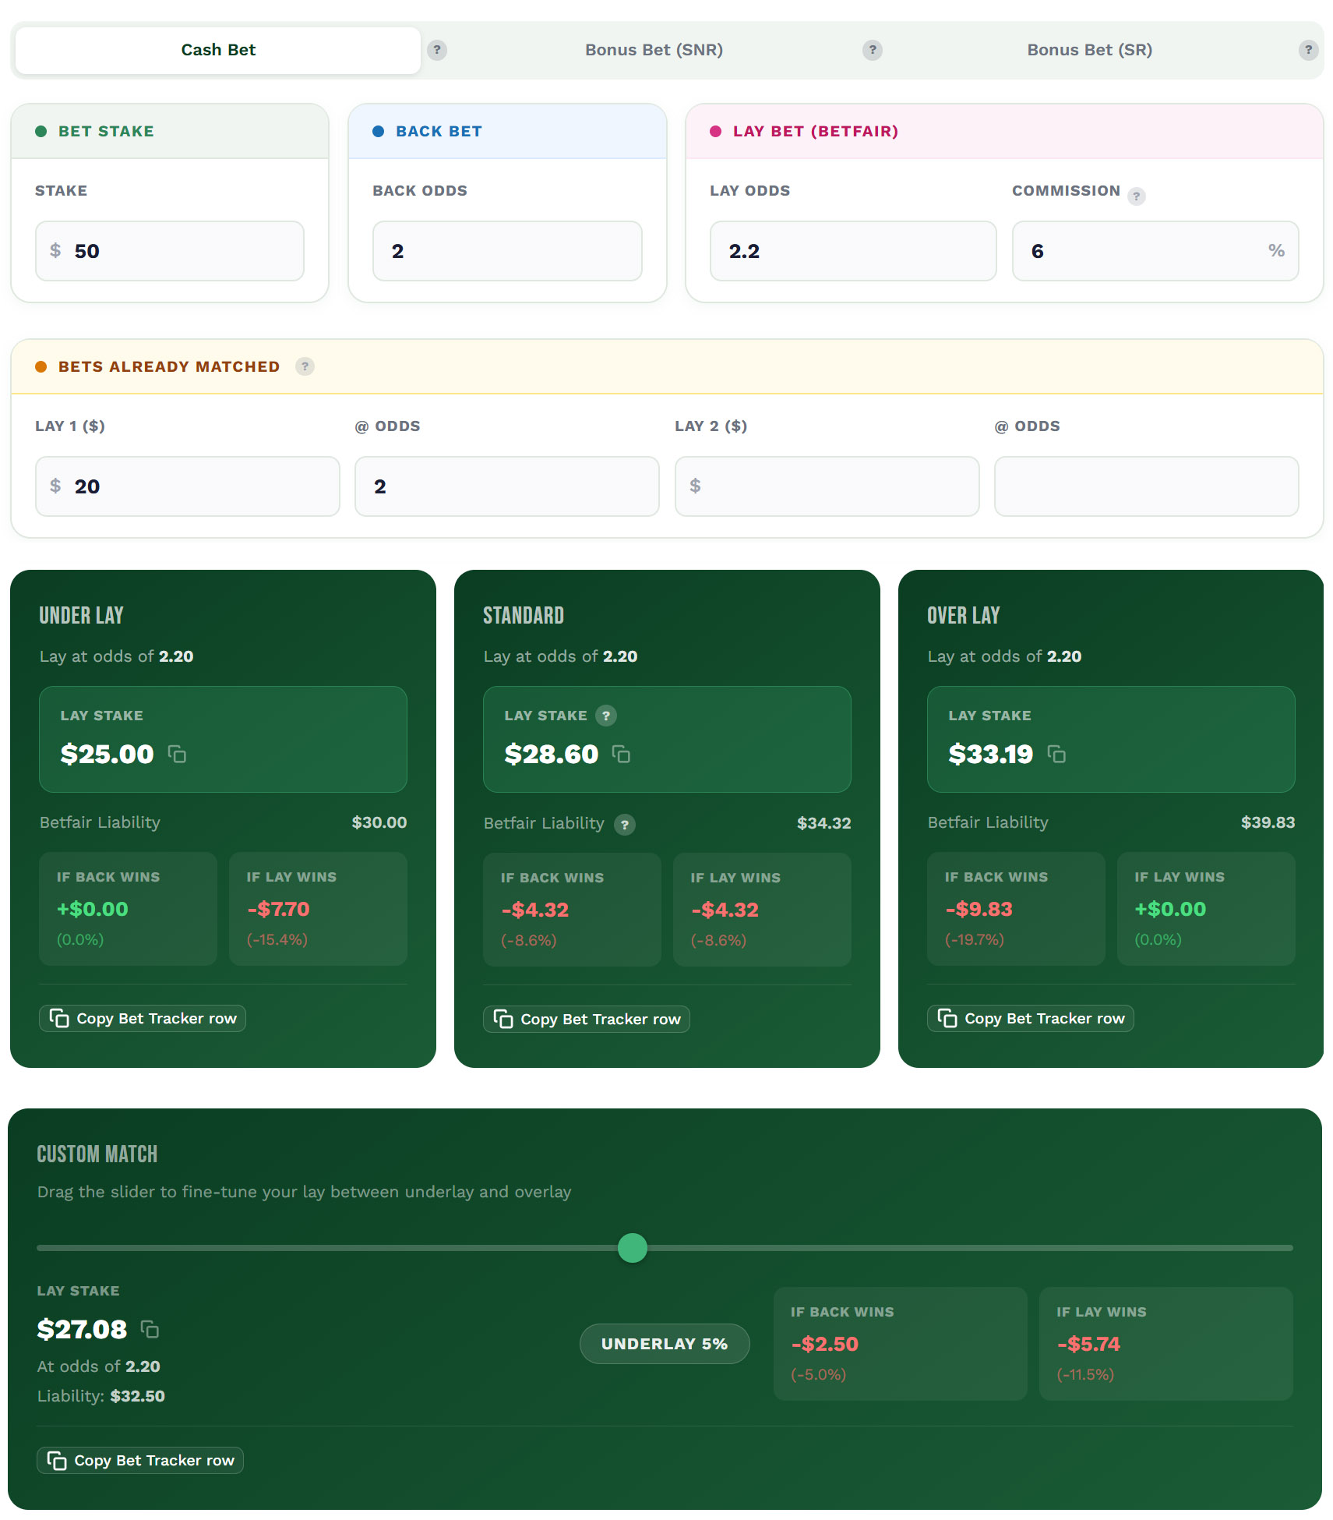Image resolution: width=1333 pixels, height=1520 pixels.
Task: Copy Bet Tracker row for Under Lay
Action: [x=143, y=1019]
